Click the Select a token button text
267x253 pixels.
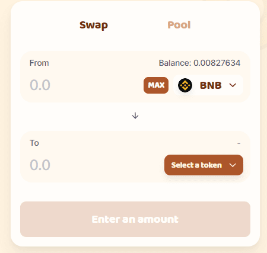tap(196, 165)
